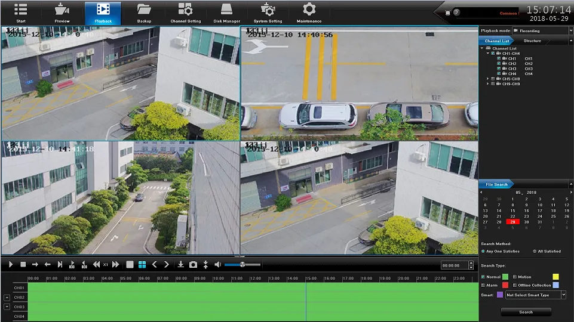The width and height of the screenshot is (574, 322).
Task: Enable the Motion search type checkbox
Action: coord(515,277)
